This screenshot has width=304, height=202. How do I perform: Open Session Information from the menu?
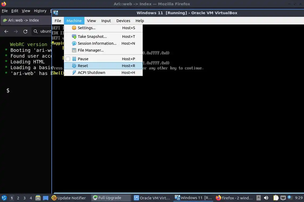[103, 43]
